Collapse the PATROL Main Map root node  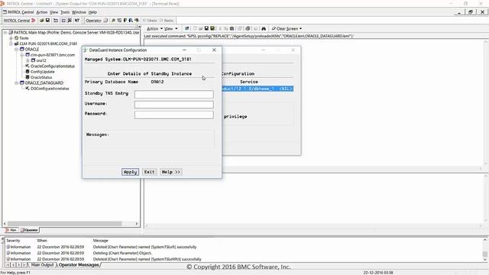5,32
